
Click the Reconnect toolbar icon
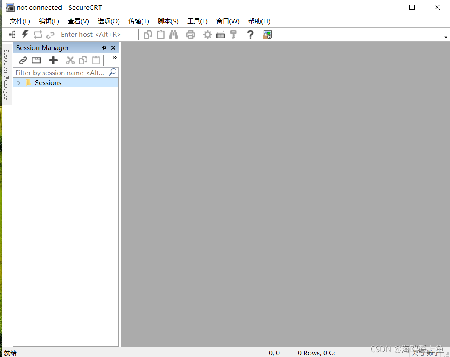point(38,35)
